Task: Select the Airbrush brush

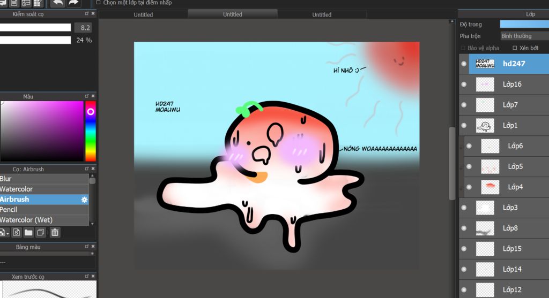Action: click(x=44, y=200)
